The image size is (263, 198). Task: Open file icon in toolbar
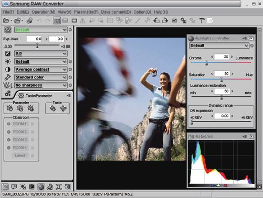tap(6, 20)
